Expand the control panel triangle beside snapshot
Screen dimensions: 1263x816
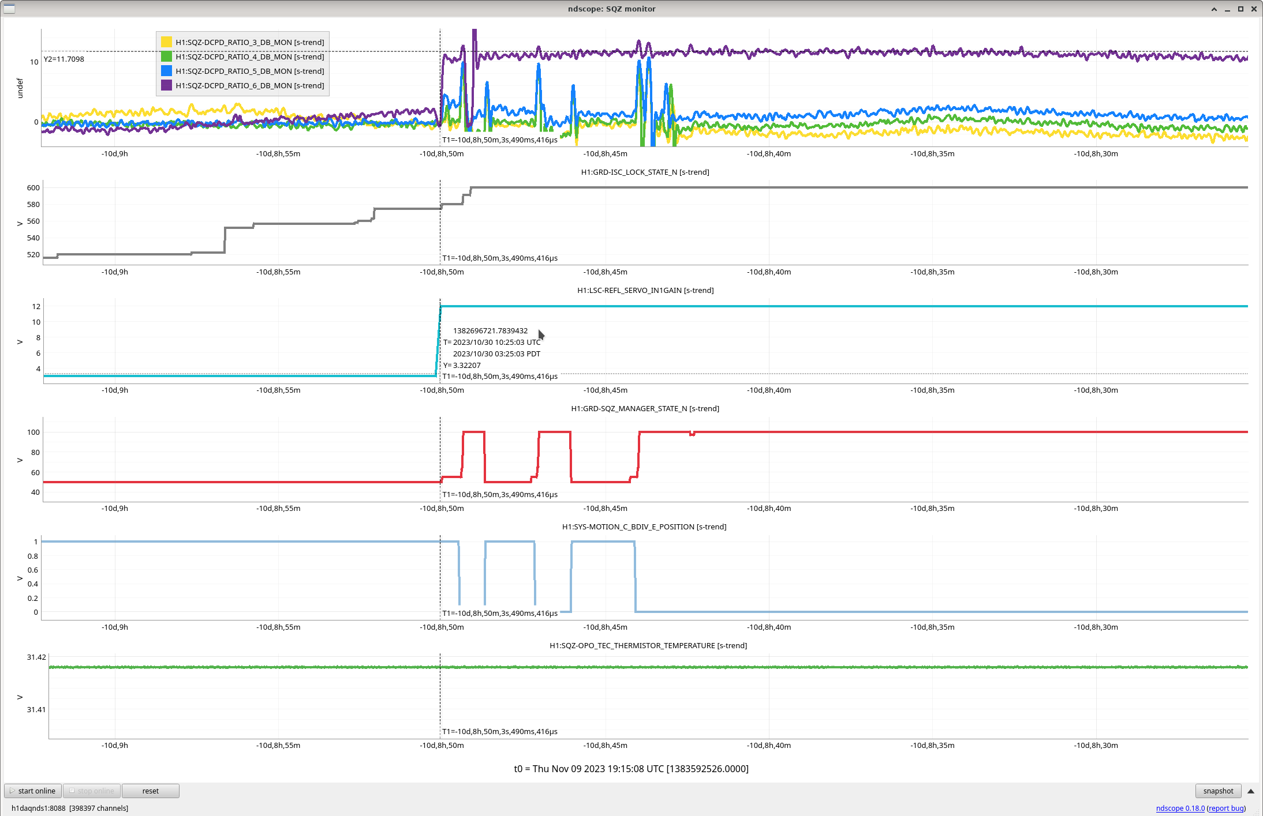(1250, 791)
